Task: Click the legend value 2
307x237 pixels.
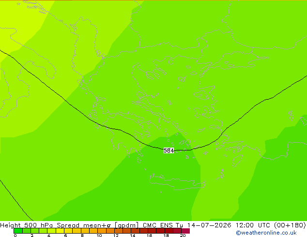Action: [x=32, y=236]
